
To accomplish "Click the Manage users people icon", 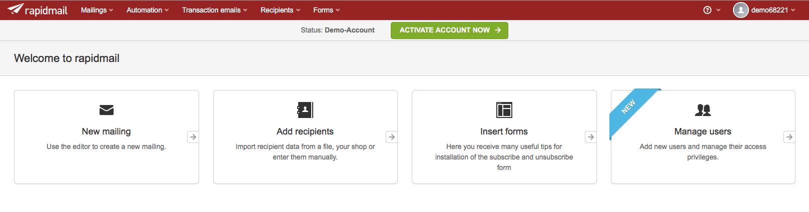I will pos(703,110).
